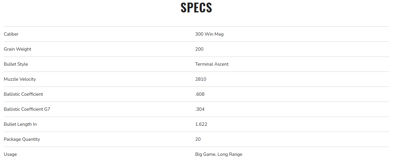Click the Terminal Ascent value
393x161 pixels.
212,64
